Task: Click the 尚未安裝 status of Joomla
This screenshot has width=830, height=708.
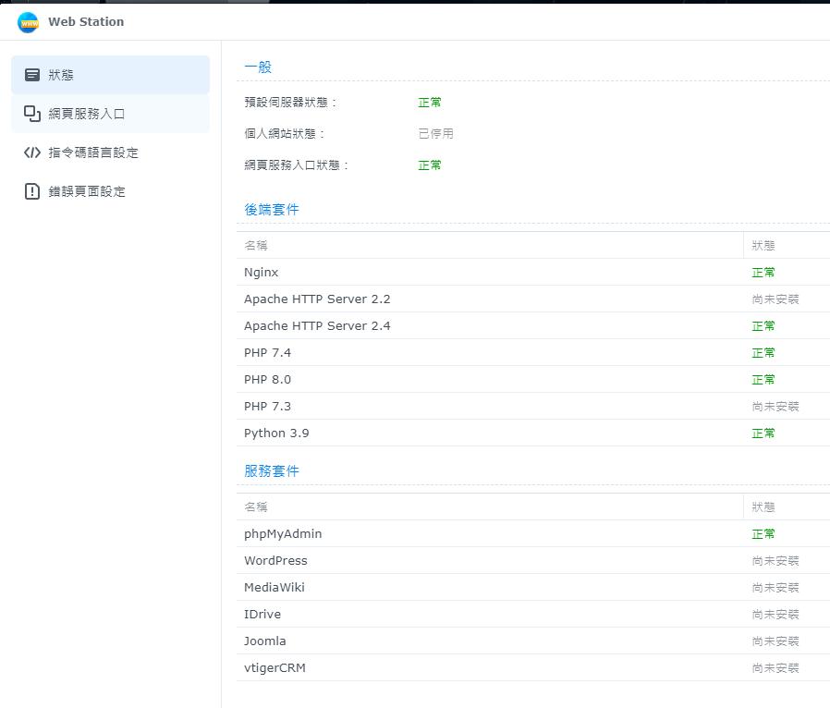Action: (775, 641)
